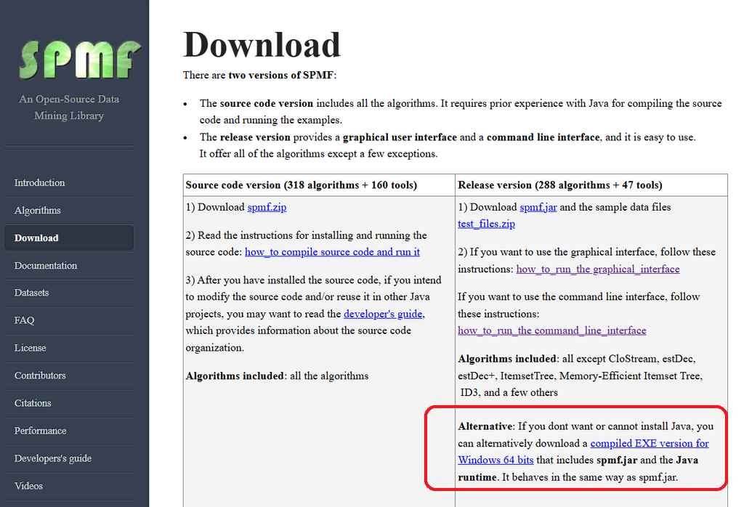Select the Download sidebar item
This screenshot has height=507, width=744.
pyautogui.click(x=36, y=238)
